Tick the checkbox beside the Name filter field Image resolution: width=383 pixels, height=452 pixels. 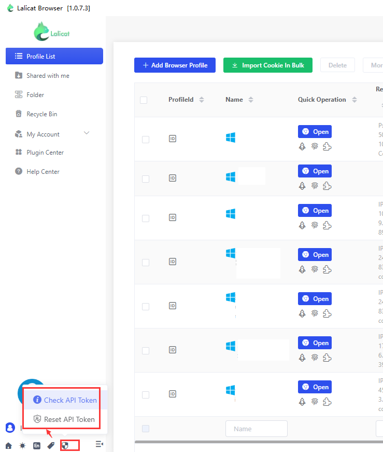pyautogui.click(x=146, y=429)
